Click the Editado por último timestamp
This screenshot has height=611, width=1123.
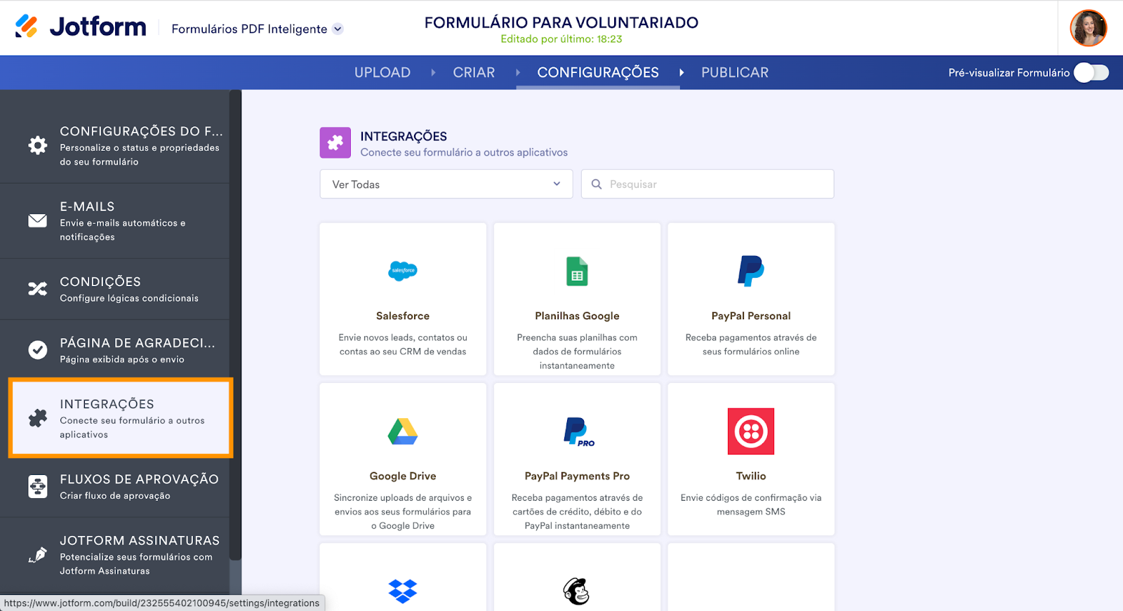click(x=561, y=39)
